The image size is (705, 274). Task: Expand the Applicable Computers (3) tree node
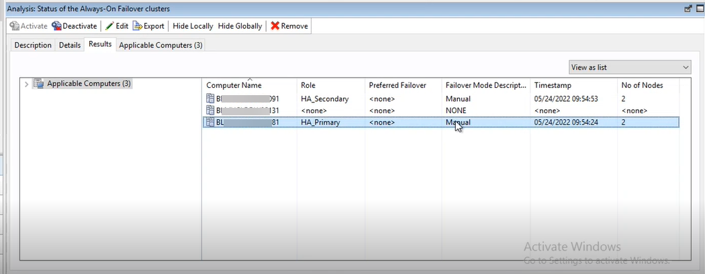(x=26, y=84)
